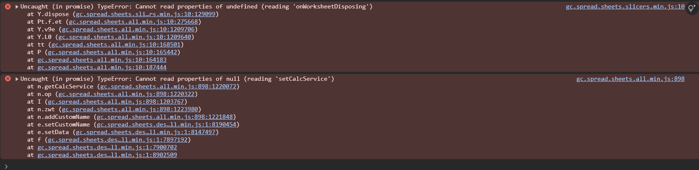
Task: Click the red error icon of setCalcService error
Action: coord(8,79)
